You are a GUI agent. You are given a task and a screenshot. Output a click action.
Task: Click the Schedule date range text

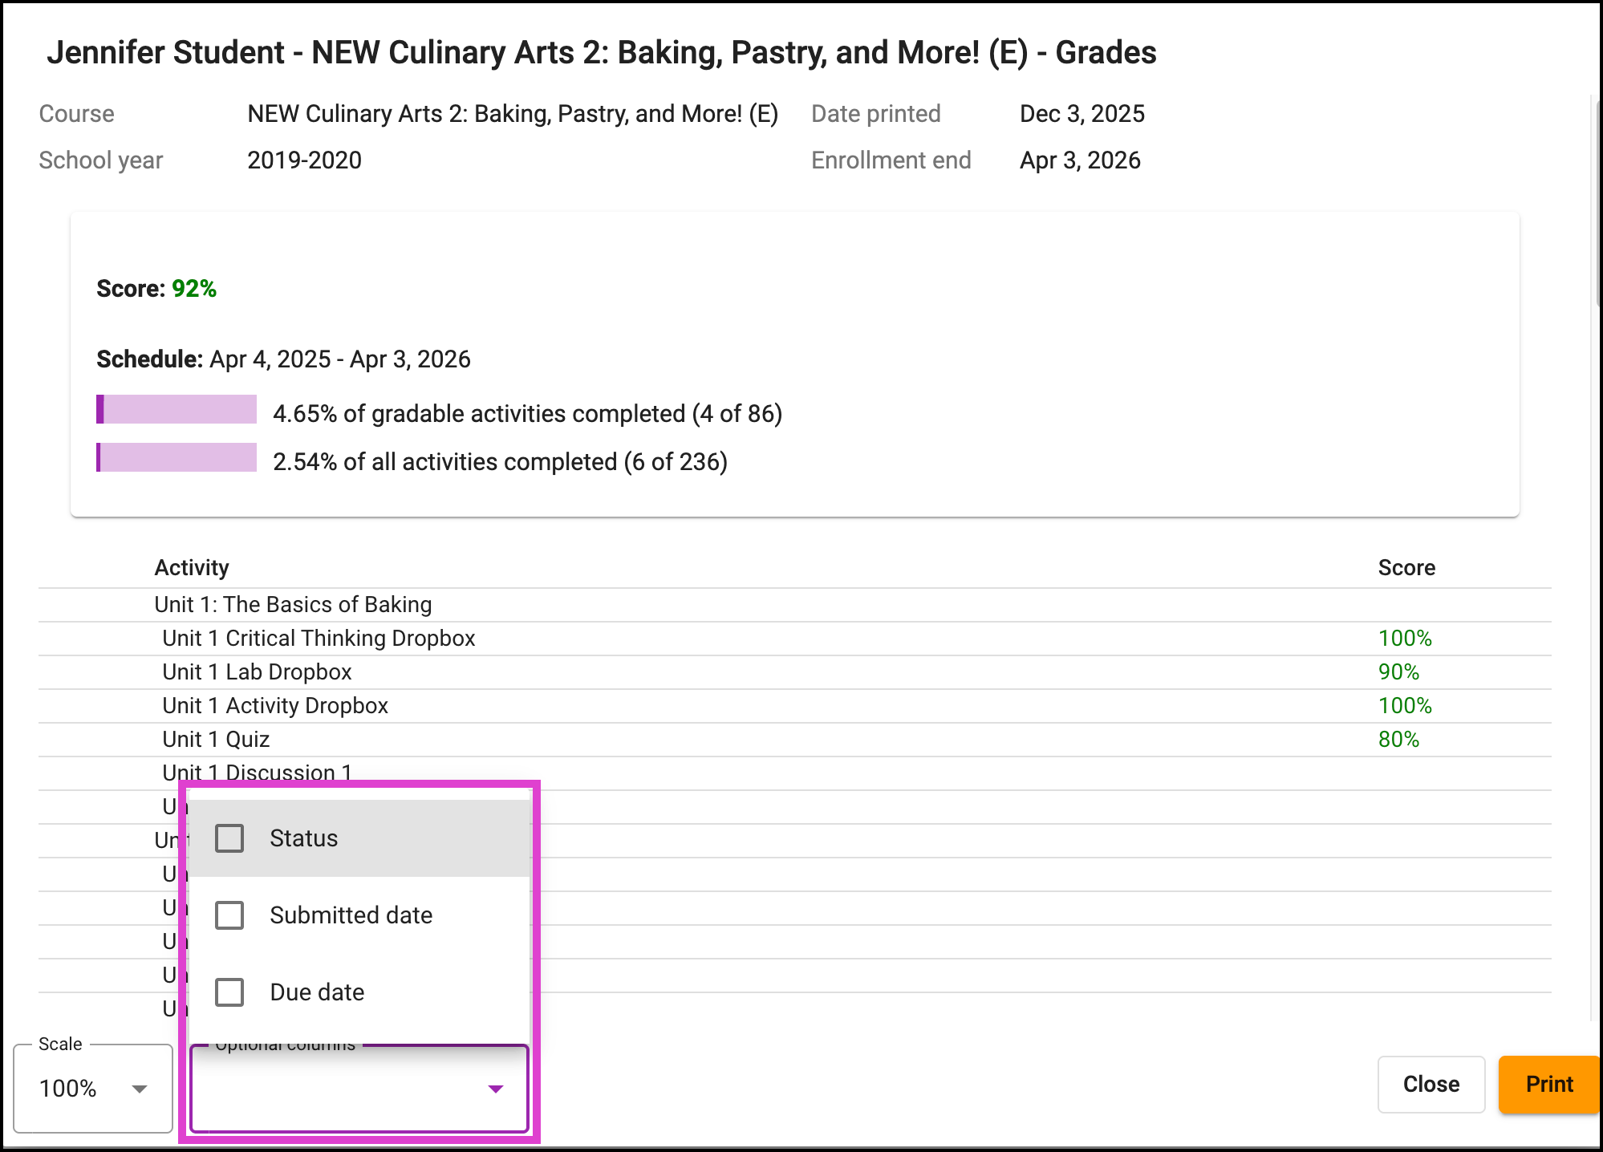340,359
